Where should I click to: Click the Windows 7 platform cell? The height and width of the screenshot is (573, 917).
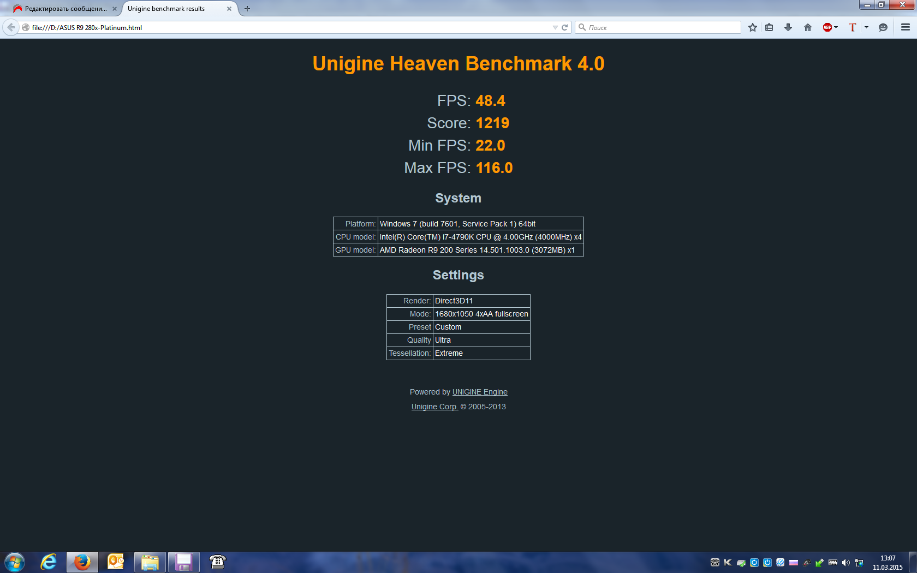pyautogui.click(x=481, y=224)
